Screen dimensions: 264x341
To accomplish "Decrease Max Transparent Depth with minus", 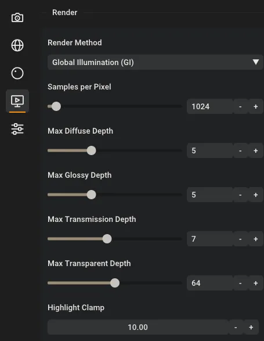I will (x=240, y=283).
